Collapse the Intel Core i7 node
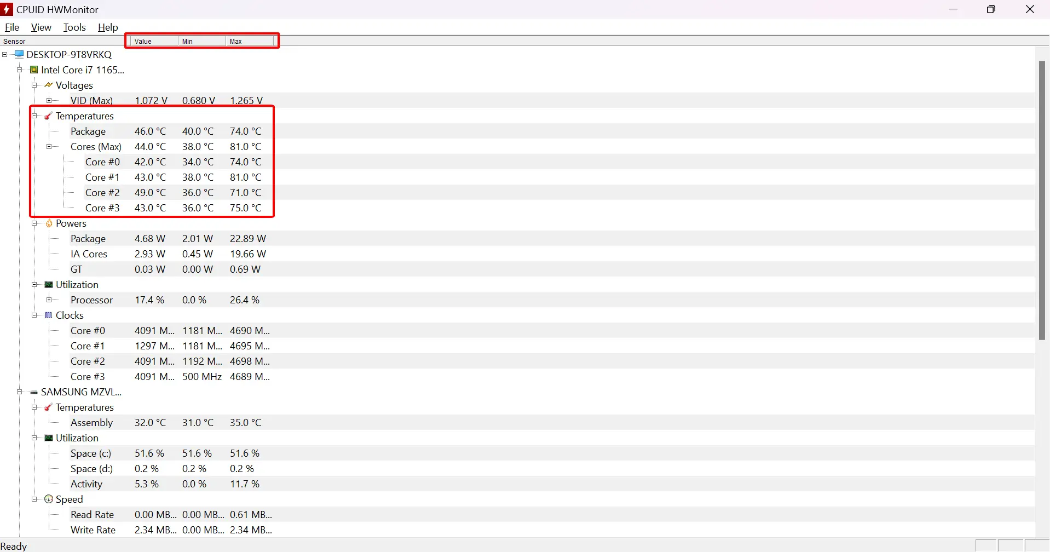This screenshot has width=1050, height=552. pyautogui.click(x=20, y=70)
